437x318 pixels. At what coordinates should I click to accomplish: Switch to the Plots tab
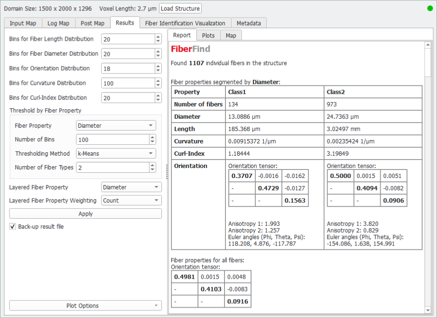208,35
